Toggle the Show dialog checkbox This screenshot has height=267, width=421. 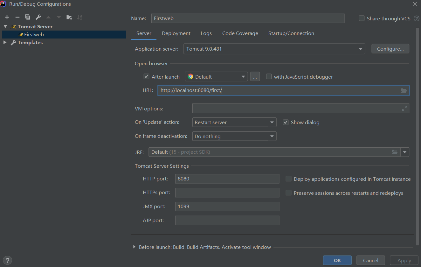(x=286, y=122)
